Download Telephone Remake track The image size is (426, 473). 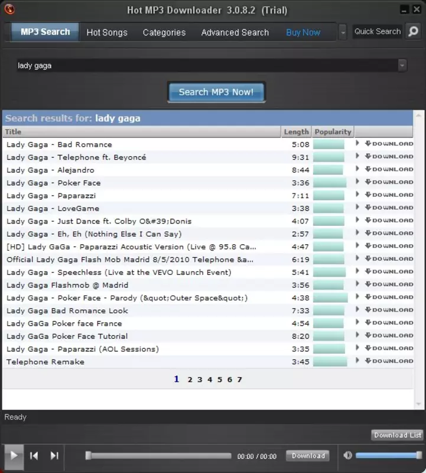(389, 361)
